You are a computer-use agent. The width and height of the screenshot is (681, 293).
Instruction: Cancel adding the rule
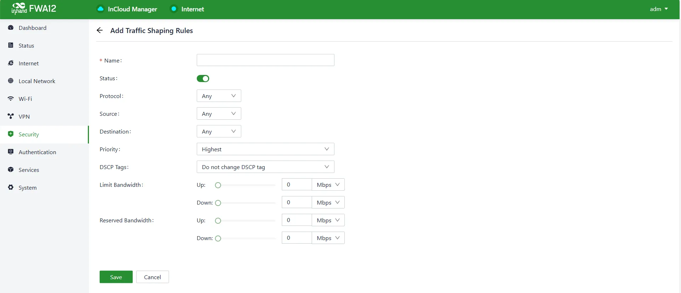[152, 277]
